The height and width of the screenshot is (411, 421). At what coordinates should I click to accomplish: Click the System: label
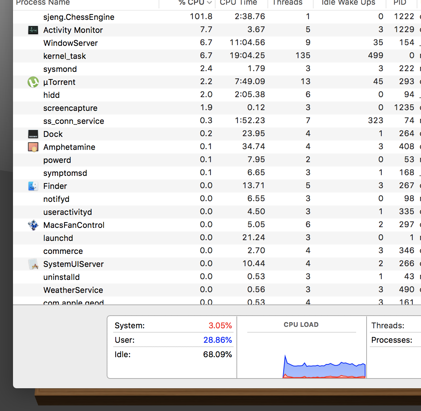[x=130, y=325]
